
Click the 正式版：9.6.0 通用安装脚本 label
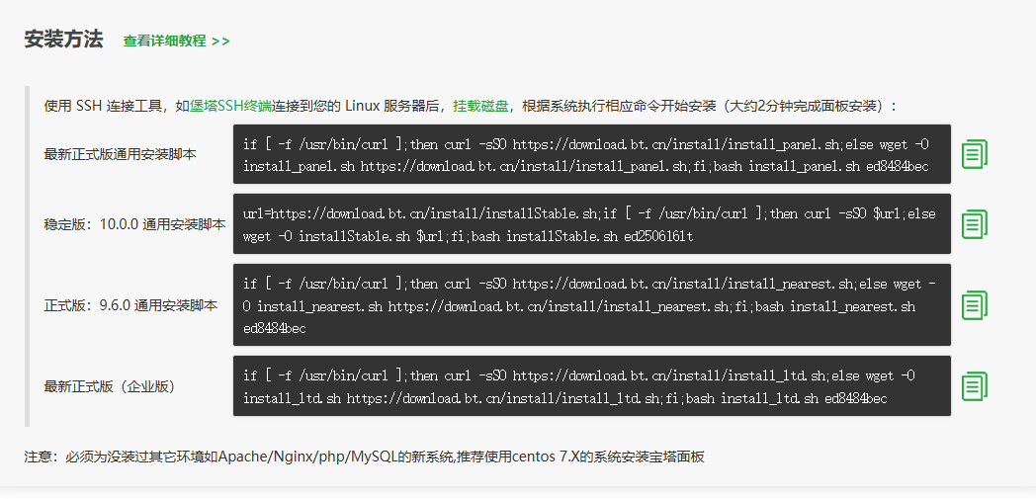click(130, 305)
